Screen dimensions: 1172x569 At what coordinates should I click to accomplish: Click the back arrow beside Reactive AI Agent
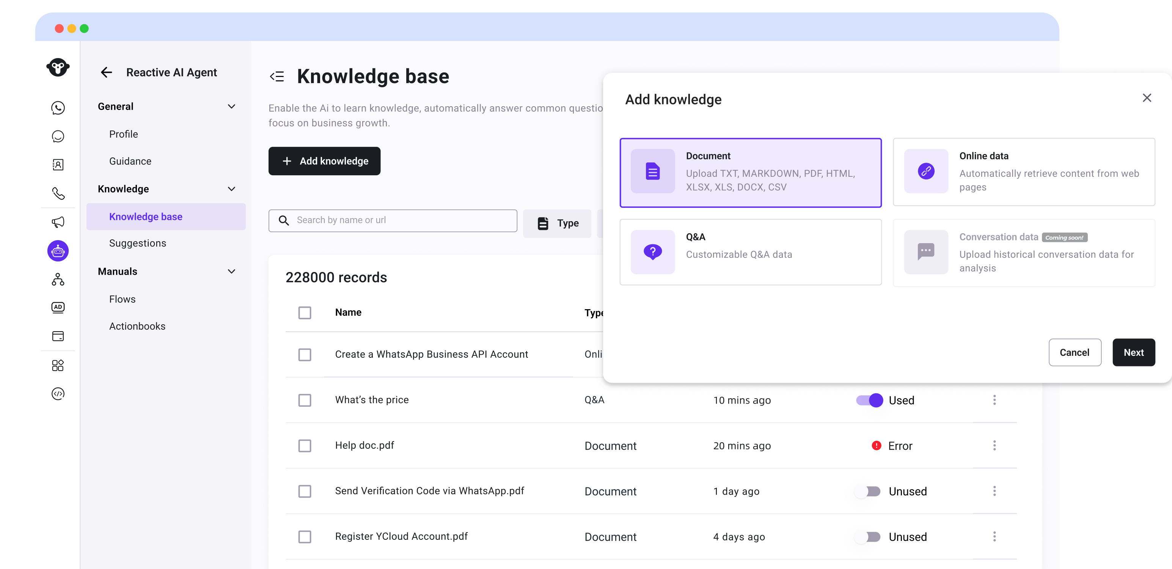(x=107, y=72)
